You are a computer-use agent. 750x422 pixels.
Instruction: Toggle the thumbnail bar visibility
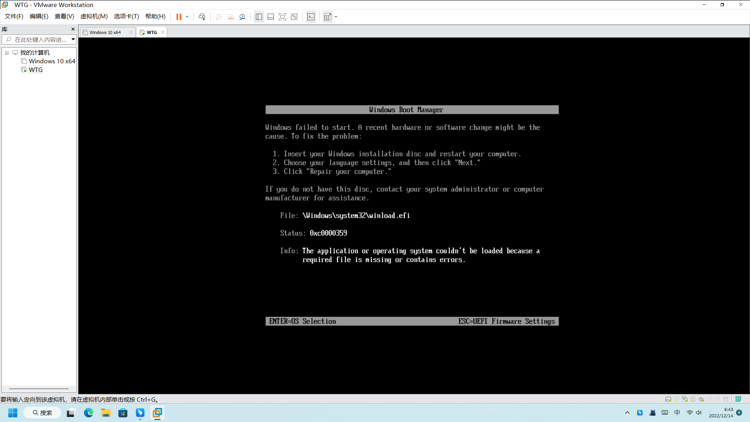270,17
